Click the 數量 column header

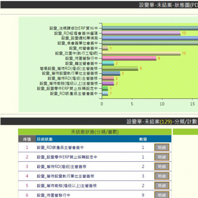tap(143, 139)
